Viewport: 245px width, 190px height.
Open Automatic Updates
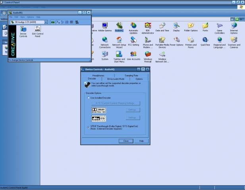click(133, 28)
